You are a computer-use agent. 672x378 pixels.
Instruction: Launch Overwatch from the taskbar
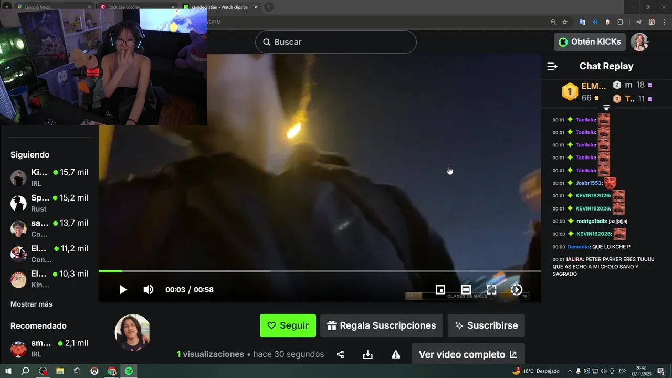pos(94,371)
